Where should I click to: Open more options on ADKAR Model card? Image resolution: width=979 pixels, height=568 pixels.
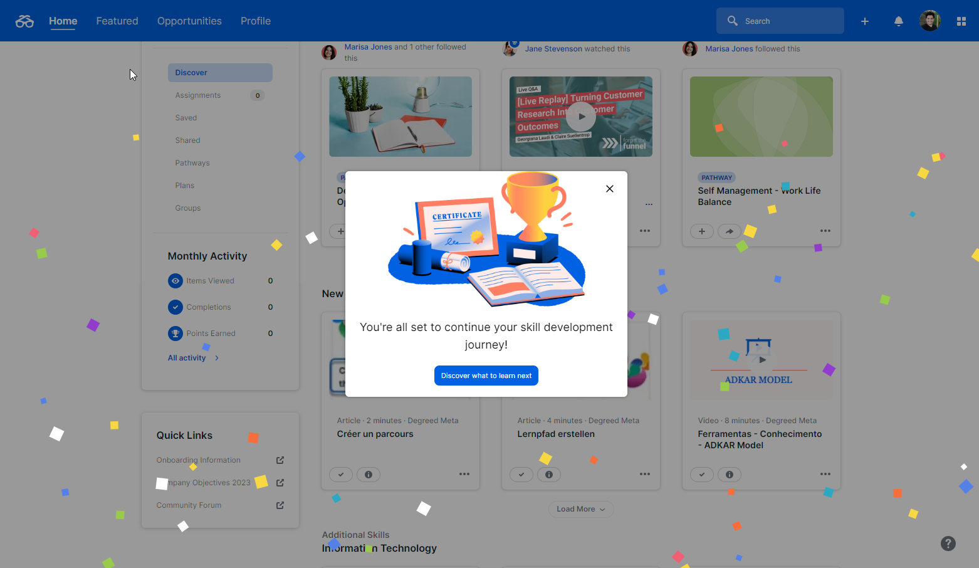coord(825,475)
